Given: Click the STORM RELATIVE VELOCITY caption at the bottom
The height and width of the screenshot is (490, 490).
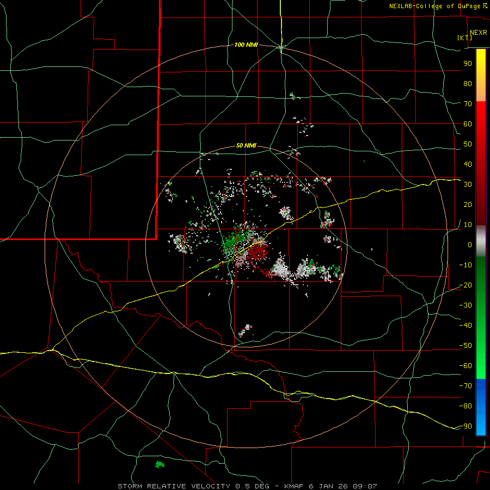Looking at the screenshot, I should click(247, 486).
